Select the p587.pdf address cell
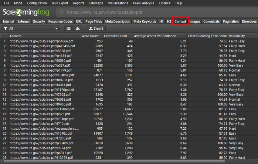Viewport: 258px width, 164px height. [x=40, y=65]
